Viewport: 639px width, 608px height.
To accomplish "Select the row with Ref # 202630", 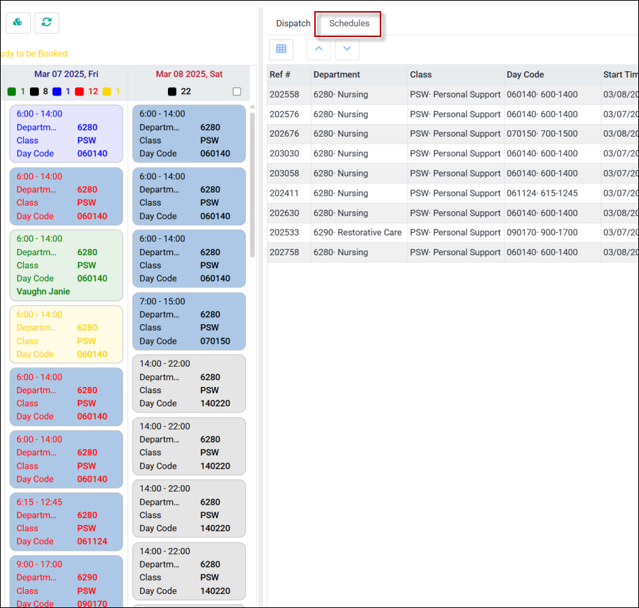I will 453,213.
